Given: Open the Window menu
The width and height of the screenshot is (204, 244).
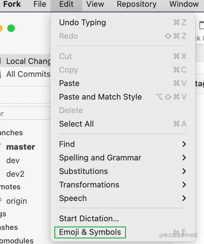Looking at the screenshot, I should coord(184,4).
